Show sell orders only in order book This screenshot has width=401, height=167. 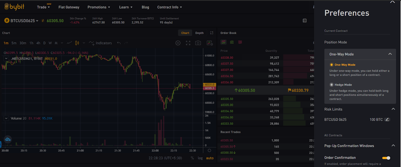pos(240,42)
